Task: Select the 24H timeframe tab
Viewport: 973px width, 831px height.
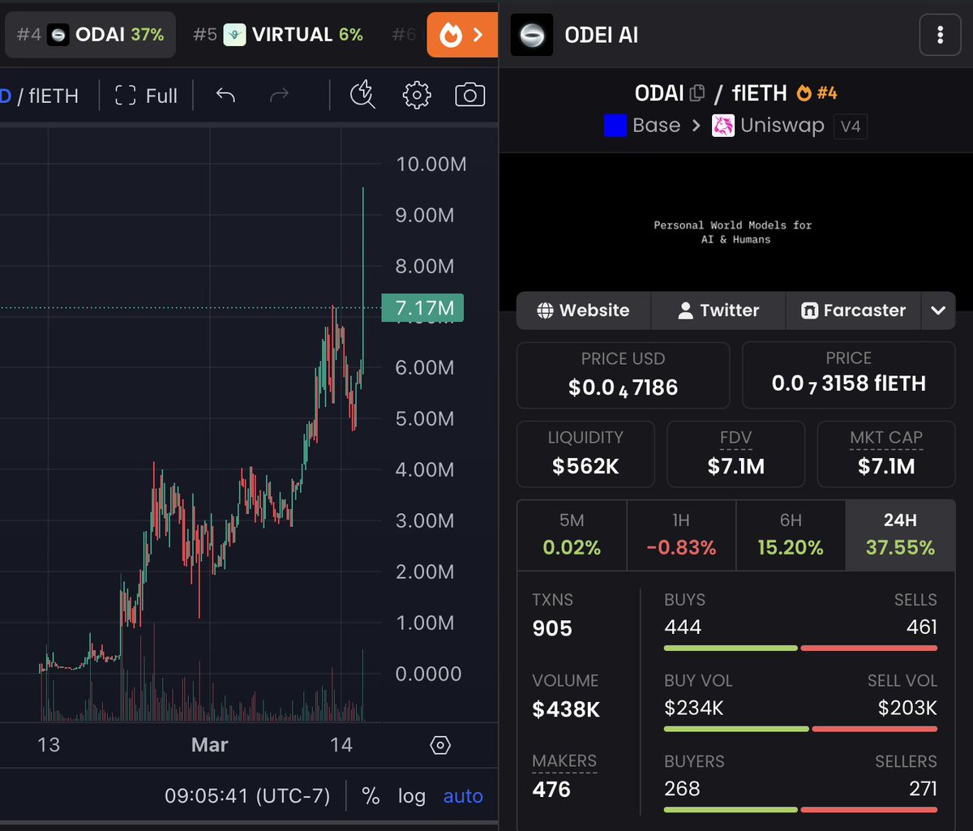Action: (900, 535)
